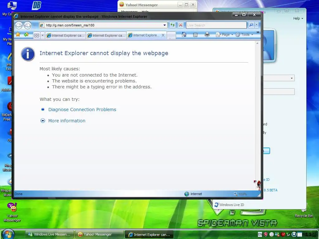Click the EN language indicator in tray
This screenshot has width=319, height=239.
(x=260, y=234)
